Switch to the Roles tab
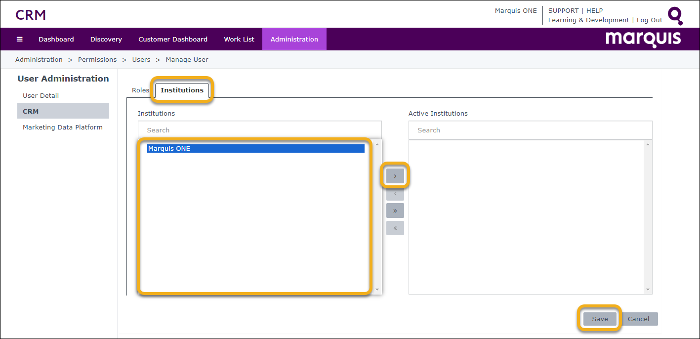 coord(140,90)
